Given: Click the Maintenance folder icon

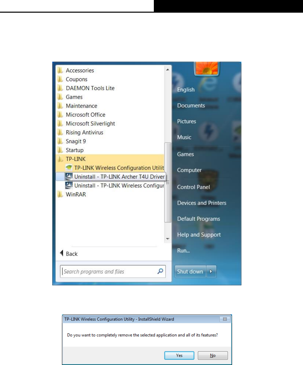Looking at the screenshot, I should pos(60,106).
